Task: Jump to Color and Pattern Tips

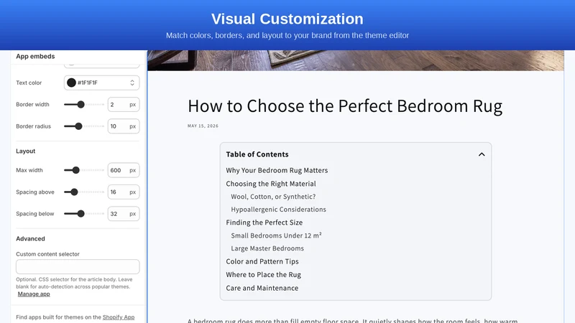Action: [262, 261]
